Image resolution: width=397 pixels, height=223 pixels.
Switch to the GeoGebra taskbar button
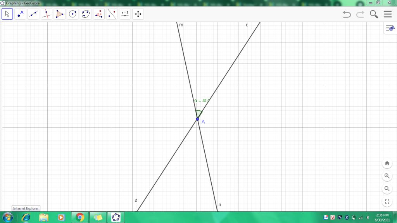point(116,218)
